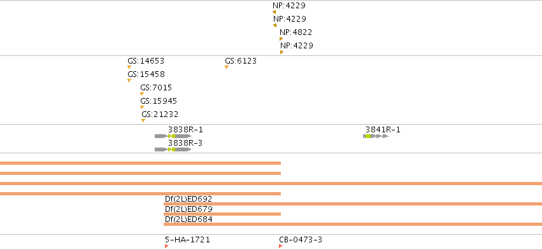Open the Df(2L)ED692 deficiency label

click(x=189, y=199)
